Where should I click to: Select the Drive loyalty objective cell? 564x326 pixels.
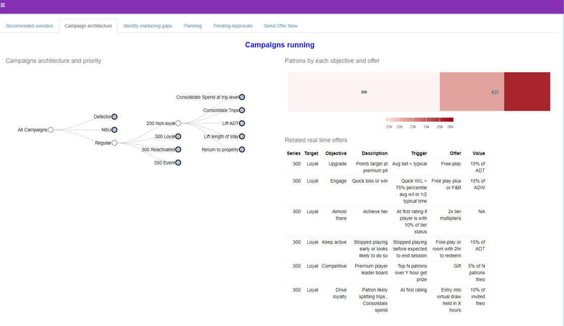[x=340, y=293]
